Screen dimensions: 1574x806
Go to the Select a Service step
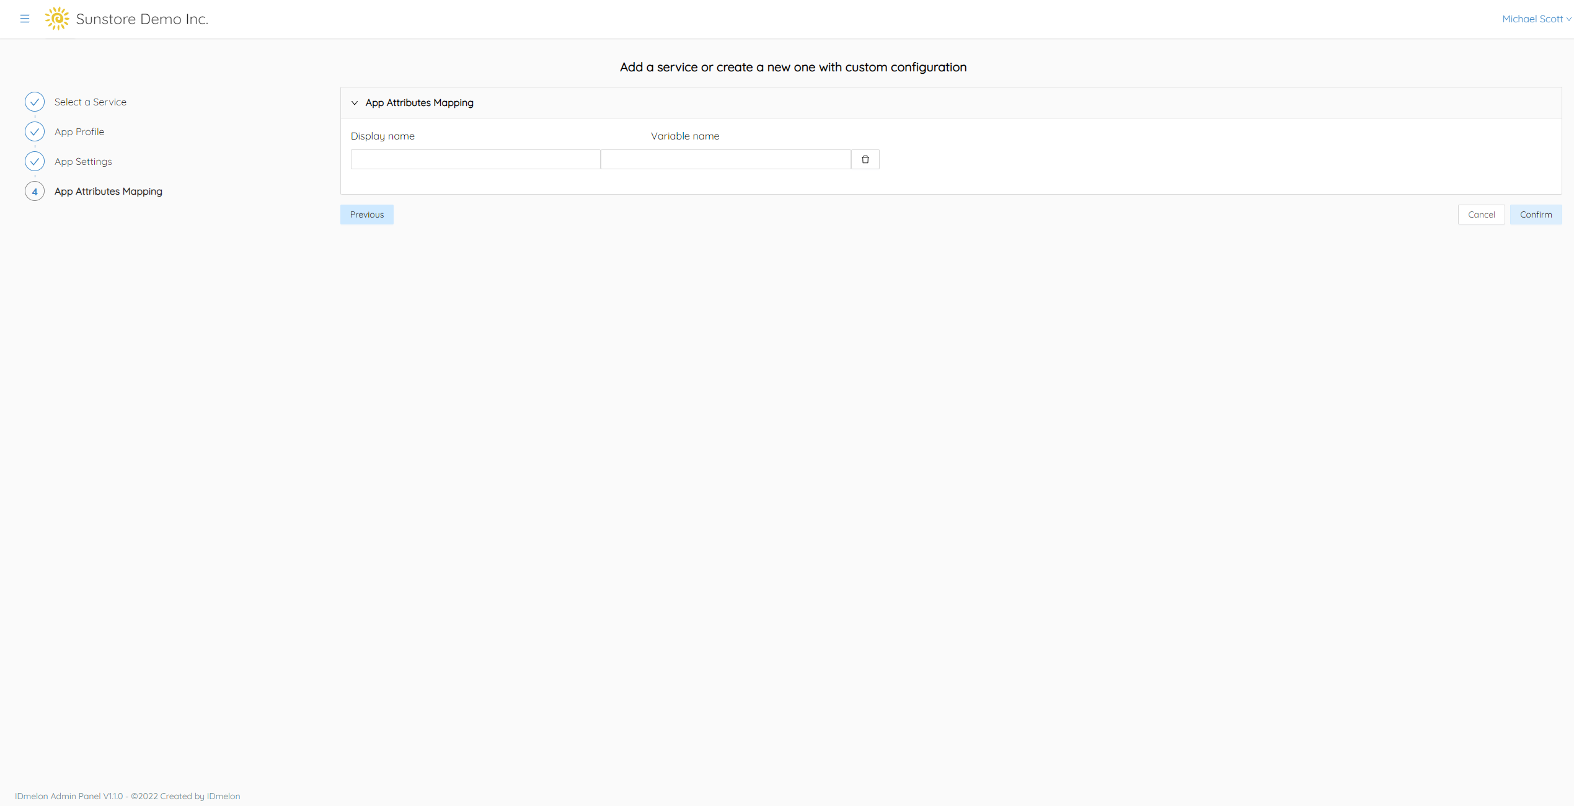(x=91, y=102)
